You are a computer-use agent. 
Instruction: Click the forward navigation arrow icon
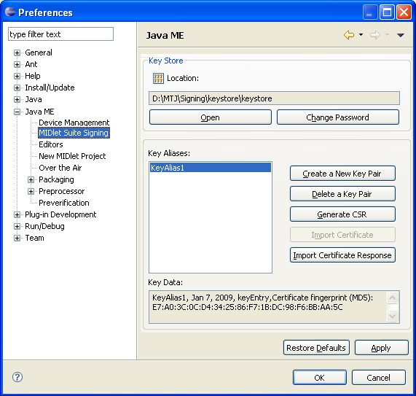tap(375, 35)
